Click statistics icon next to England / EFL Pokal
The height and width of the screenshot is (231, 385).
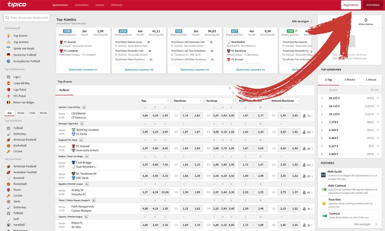click(x=81, y=140)
